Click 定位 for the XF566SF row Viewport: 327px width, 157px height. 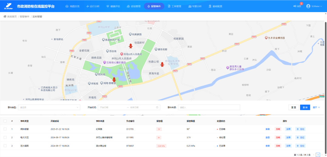coord(301,146)
